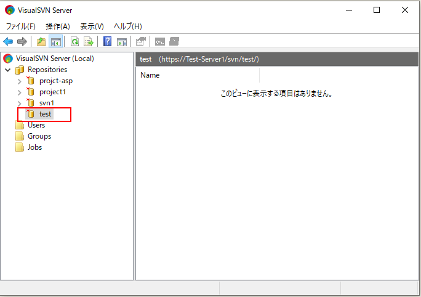Toggle the Show/Hide Console Tree icon
This screenshot has height=297, width=421.
tap(56, 42)
